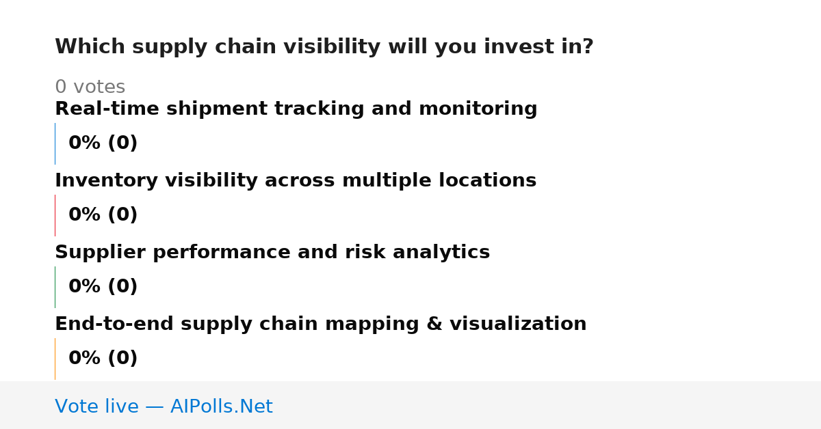Viewport: 821px width, 429px height.
Task: Visit AIPolls.Net from the footer link
Action: tap(221, 407)
